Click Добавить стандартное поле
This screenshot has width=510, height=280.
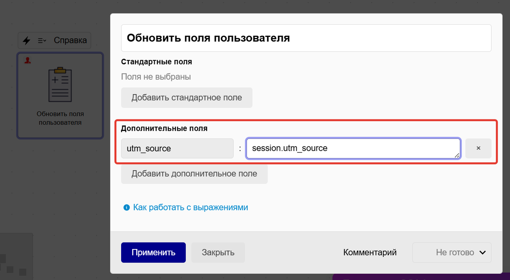(x=187, y=97)
